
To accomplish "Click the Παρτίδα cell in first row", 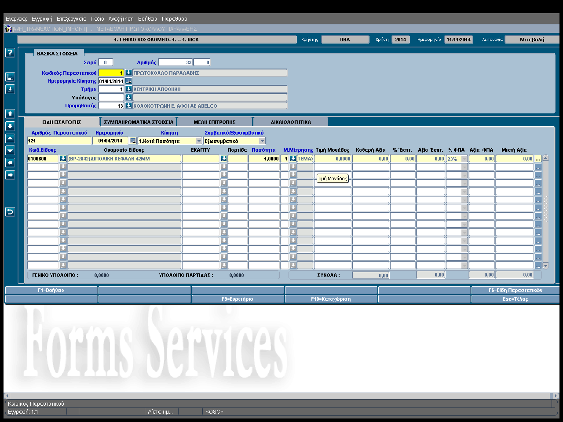I will (x=238, y=159).
